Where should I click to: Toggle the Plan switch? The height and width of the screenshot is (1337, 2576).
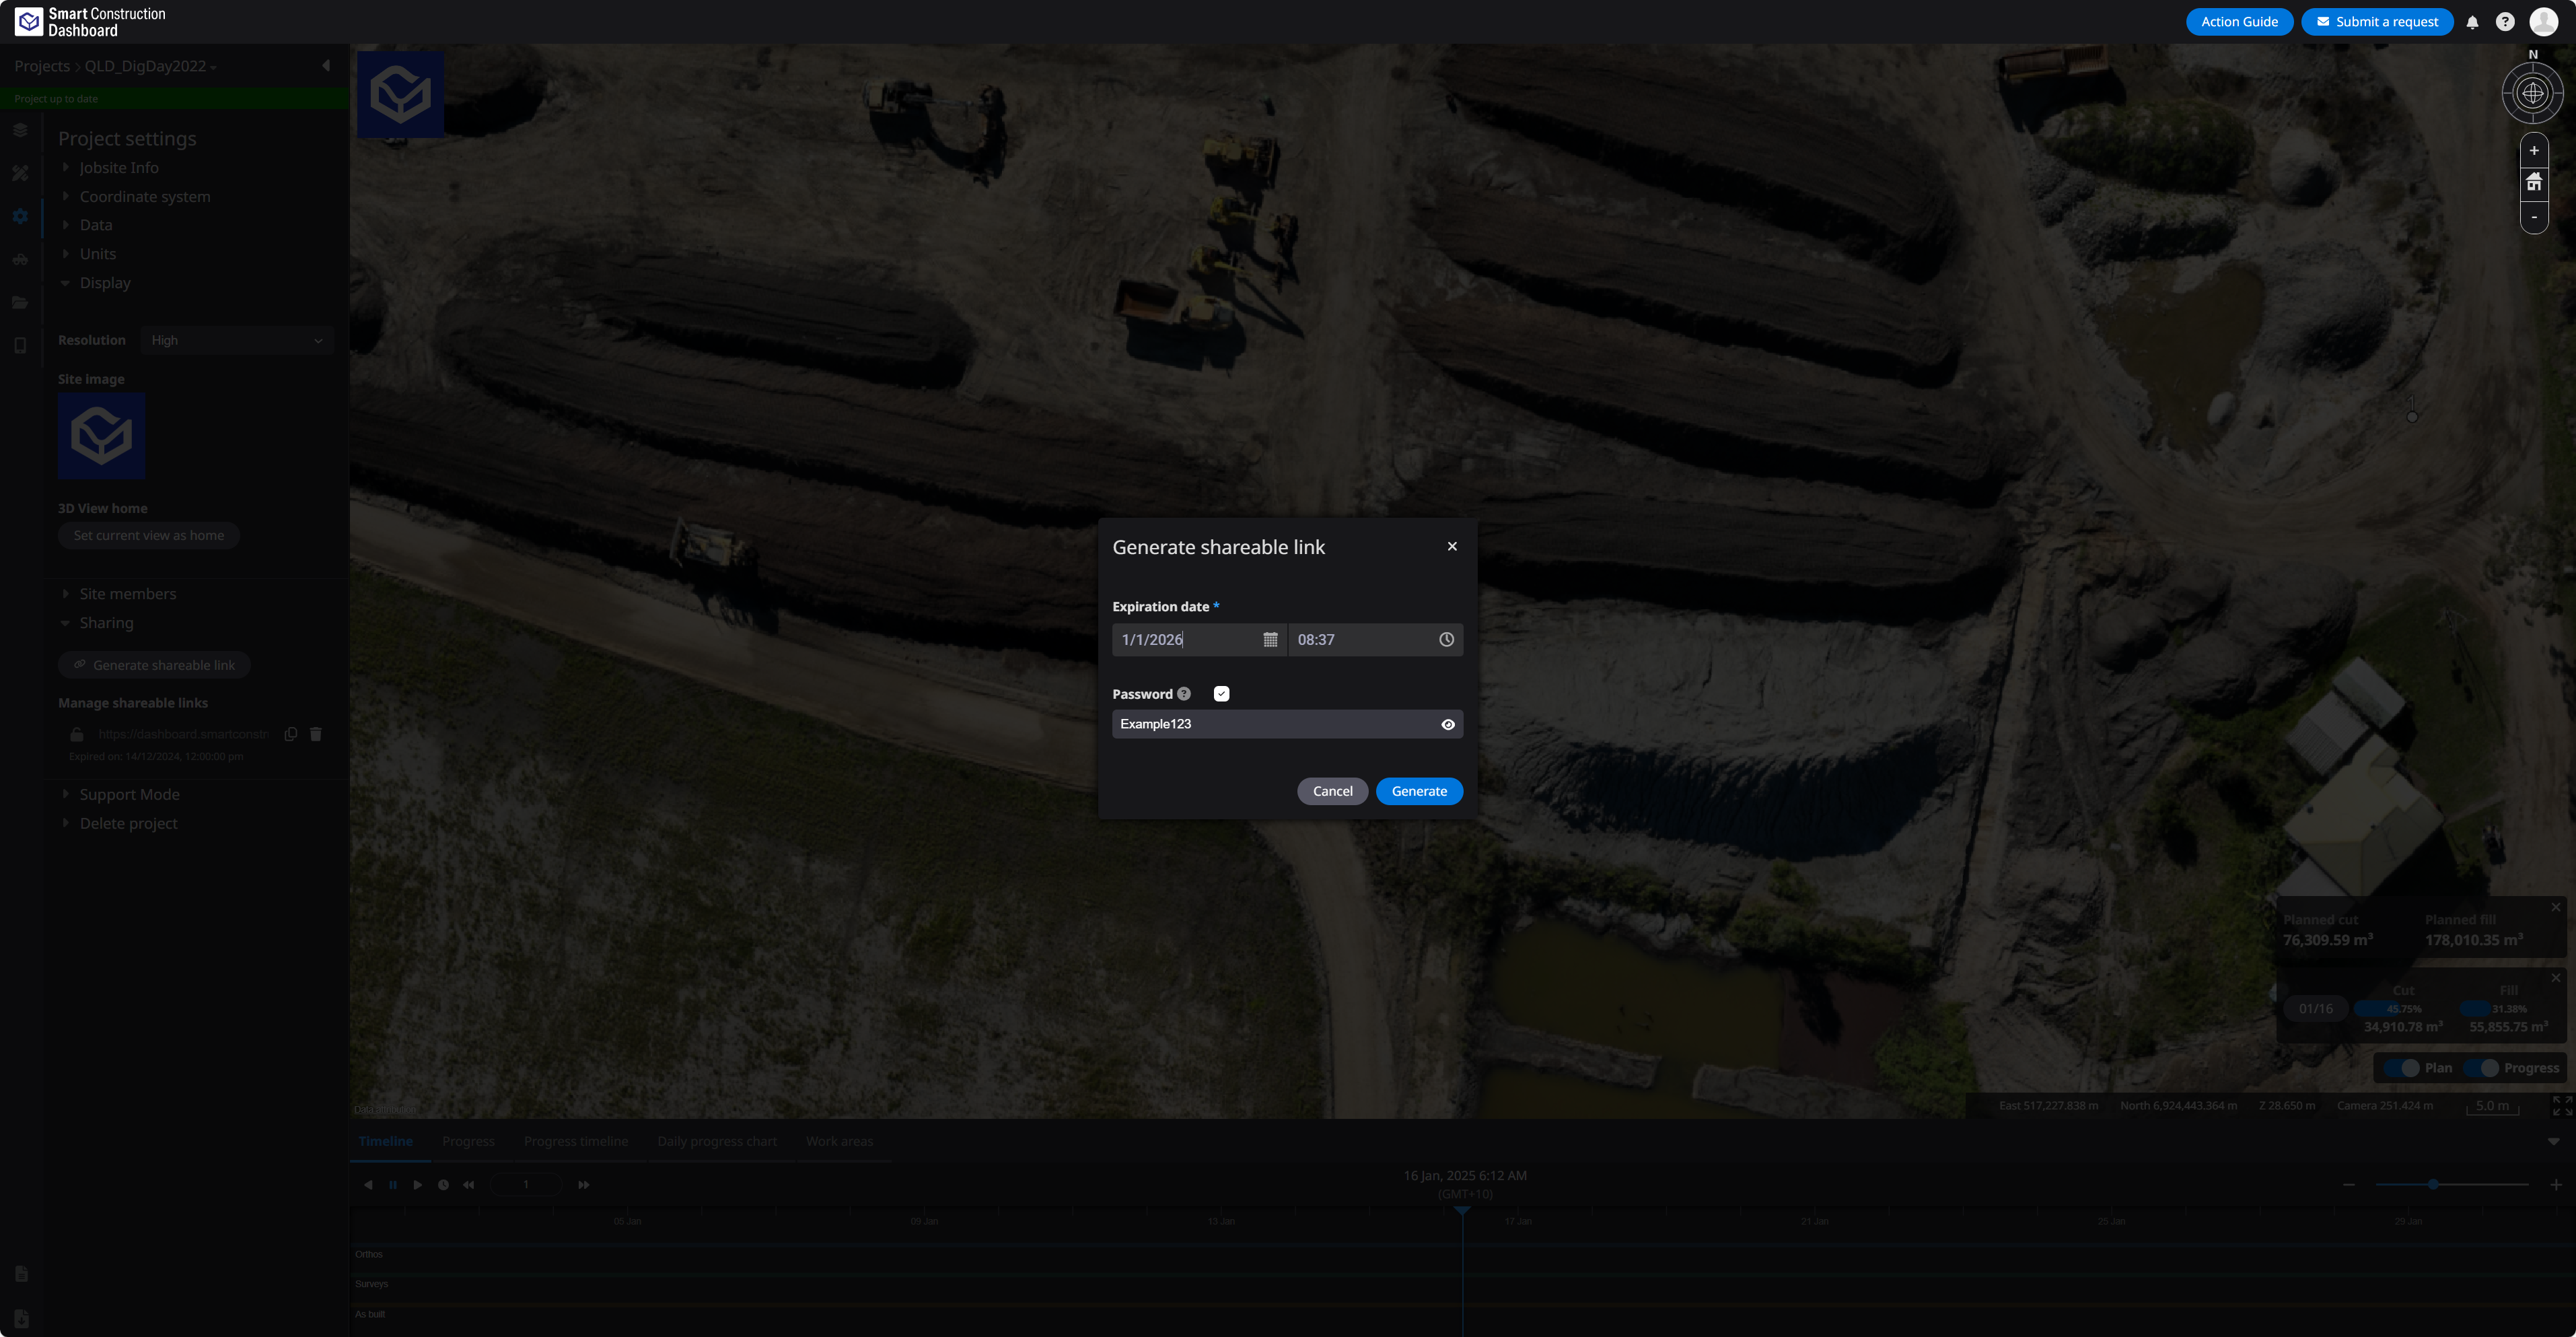pos(2402,1068)
